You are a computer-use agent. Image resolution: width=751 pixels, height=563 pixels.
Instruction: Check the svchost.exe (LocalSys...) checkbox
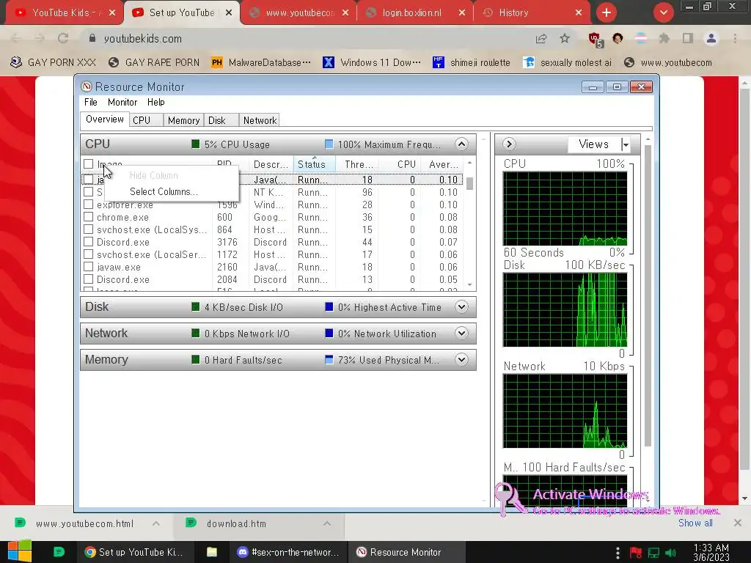[x=88, y=229]
